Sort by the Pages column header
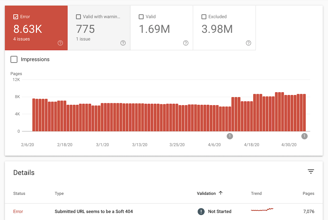 pyautogui.click(x=308, y=193)
